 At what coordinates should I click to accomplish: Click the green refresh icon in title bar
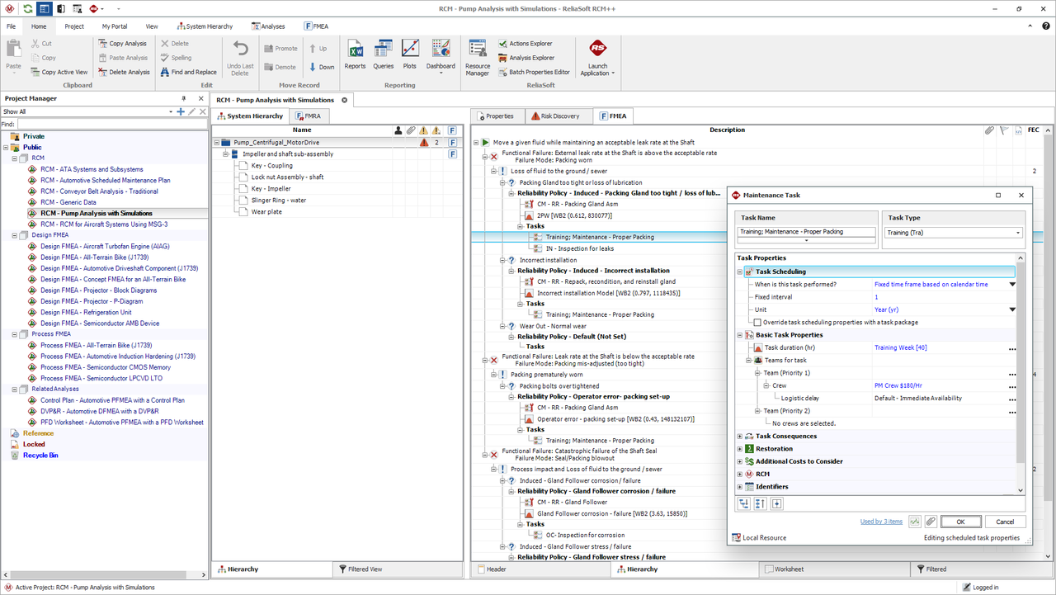[x=27, y=9]
